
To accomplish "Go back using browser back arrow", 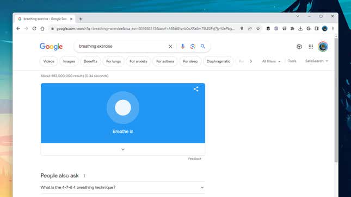I will tap(18, 29).
